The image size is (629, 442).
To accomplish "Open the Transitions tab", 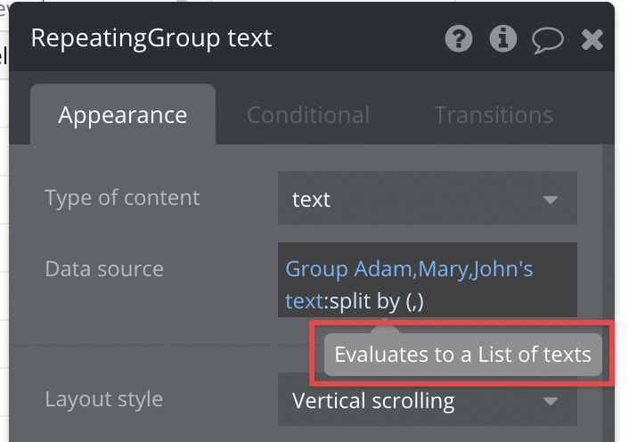I will (x=494, y=115).
